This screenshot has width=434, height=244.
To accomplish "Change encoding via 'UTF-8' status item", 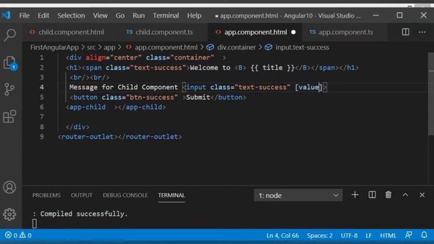I will (349, 235).
